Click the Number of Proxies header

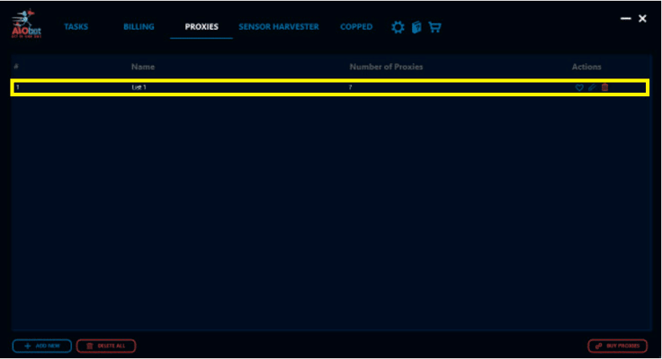(x=386, y=67)
